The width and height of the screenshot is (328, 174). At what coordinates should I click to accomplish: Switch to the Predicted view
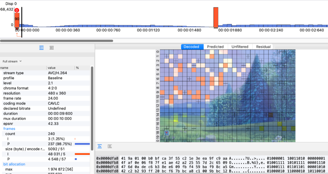(215, 47)
